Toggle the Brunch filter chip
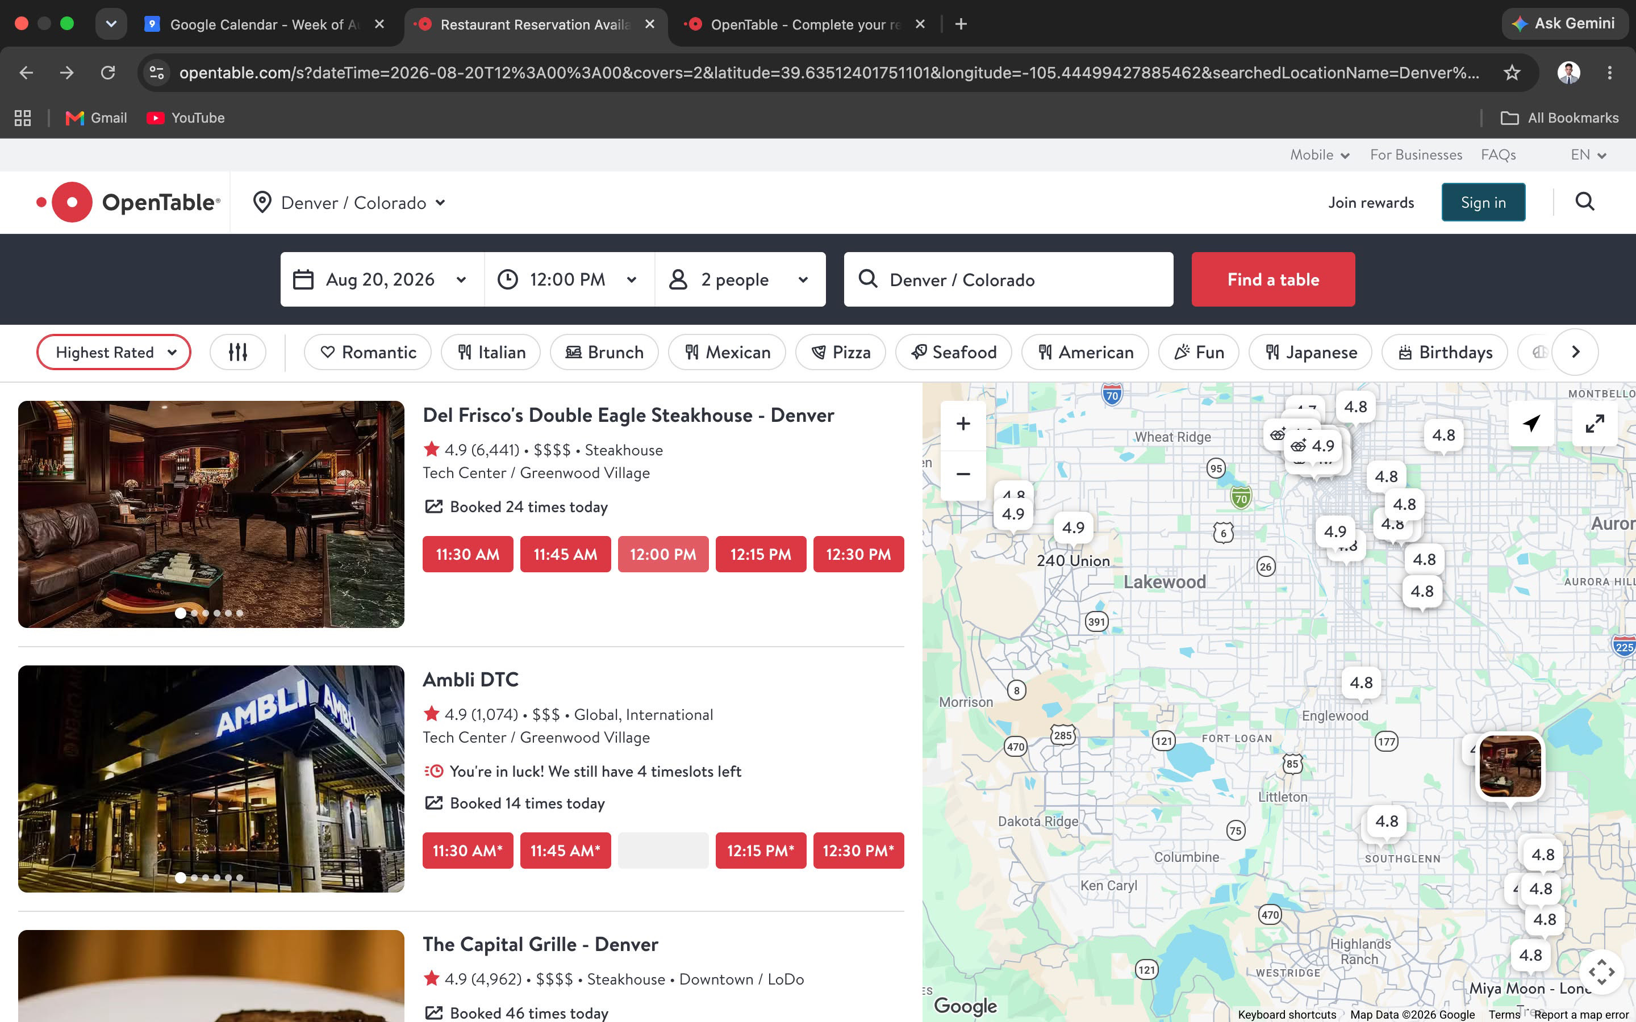 [604, 352]
